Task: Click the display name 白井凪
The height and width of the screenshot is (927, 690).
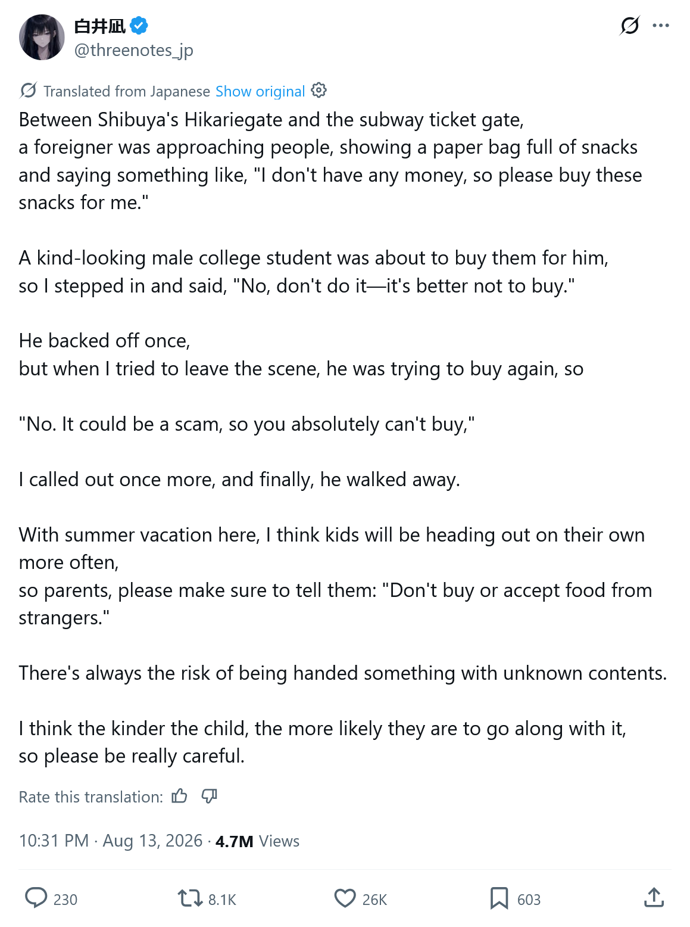Action: pyautogui.click(x=99, y=26)
